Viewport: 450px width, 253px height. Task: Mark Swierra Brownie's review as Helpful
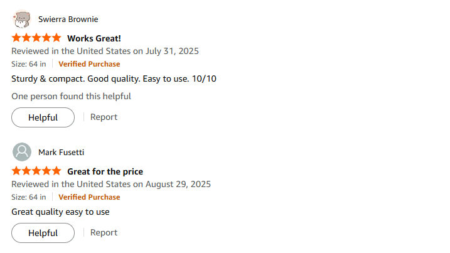tap(43, 117)
